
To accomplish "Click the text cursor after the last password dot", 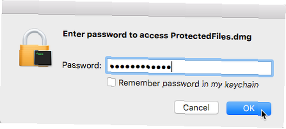I will coord(172,67).
